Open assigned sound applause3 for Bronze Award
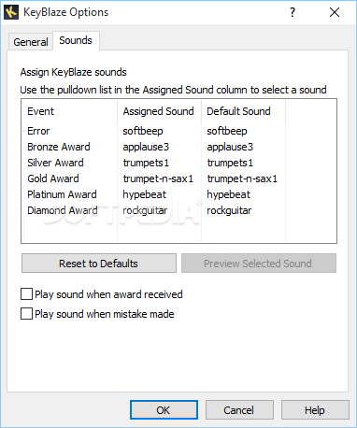 point(146,147)
